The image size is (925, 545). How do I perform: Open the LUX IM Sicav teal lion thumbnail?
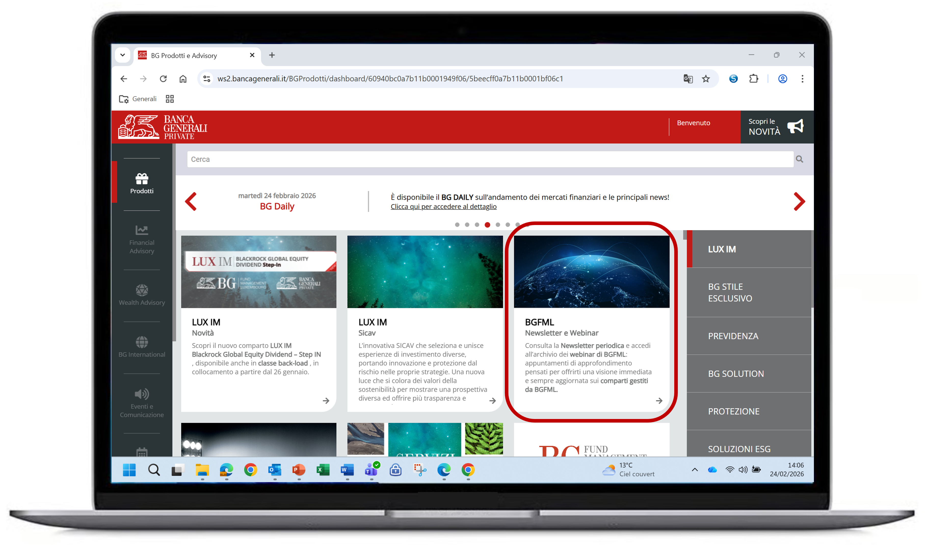(425, 272)
